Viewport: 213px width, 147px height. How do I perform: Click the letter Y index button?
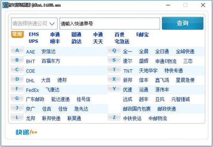[114, 89]
